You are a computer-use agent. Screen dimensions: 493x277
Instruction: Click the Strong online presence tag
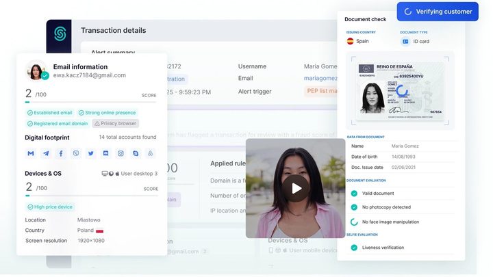coord(108,113)
